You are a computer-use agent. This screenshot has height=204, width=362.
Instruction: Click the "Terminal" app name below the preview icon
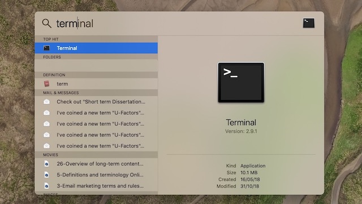pos(241,122)
